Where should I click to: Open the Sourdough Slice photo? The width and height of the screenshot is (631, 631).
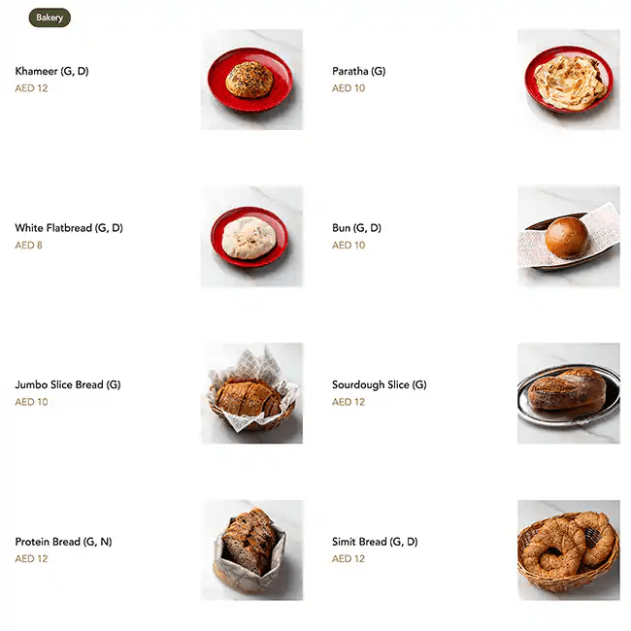pos(569,393)
